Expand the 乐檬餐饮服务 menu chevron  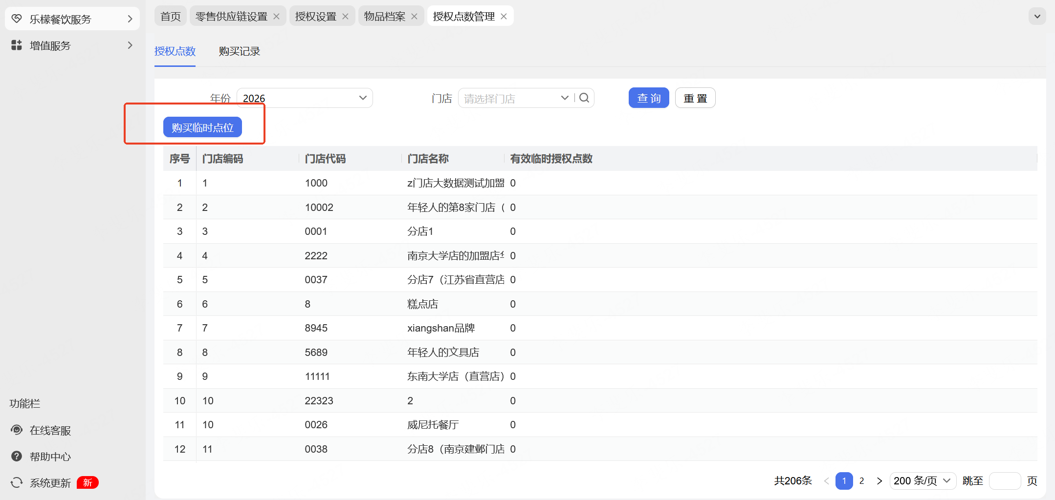click(x=130, y=19)
